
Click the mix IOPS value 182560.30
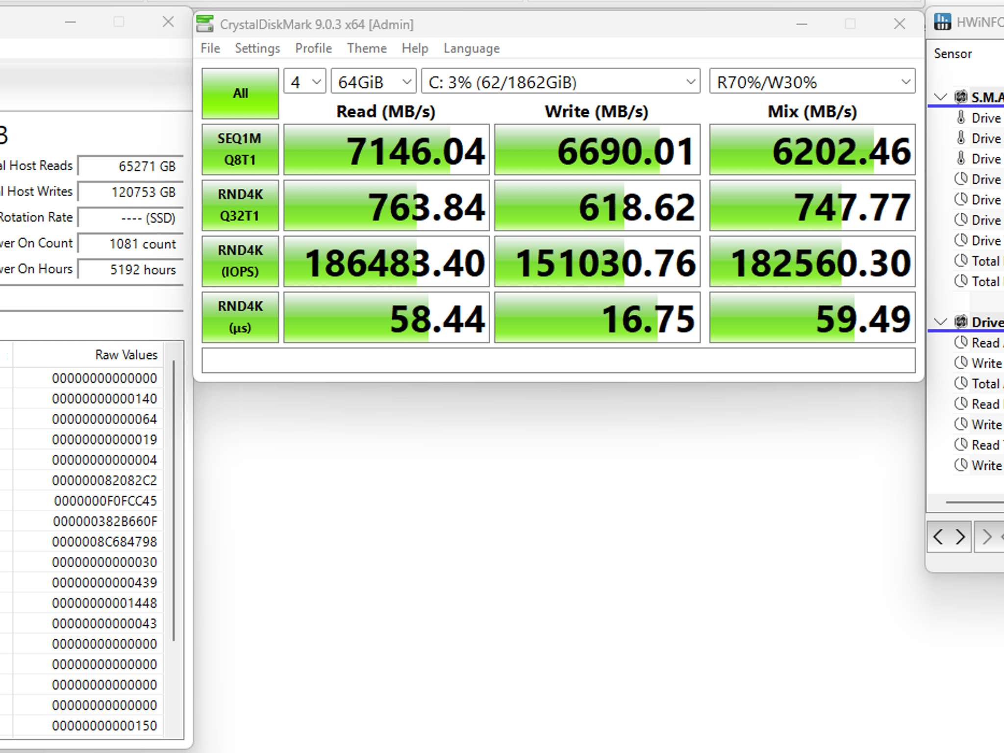pos(812,261)
